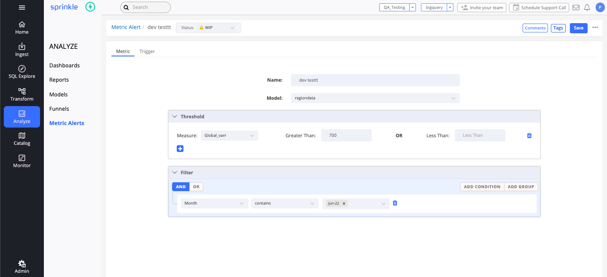The image size is (607, 277).
Task: Open the user profile avatar P
Action: 600,7
